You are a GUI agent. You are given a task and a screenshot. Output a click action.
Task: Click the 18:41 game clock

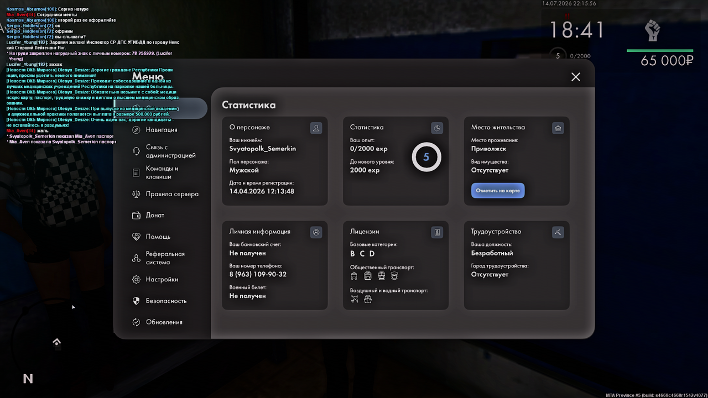577,30
